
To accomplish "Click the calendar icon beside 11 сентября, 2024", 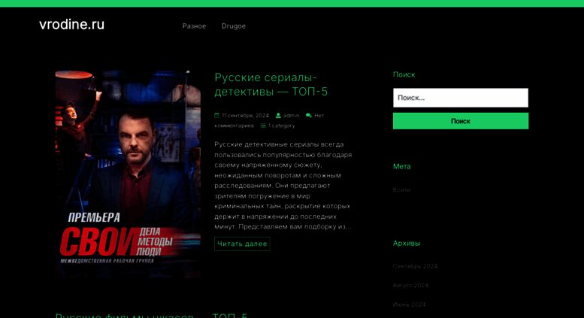I will 216,116.
